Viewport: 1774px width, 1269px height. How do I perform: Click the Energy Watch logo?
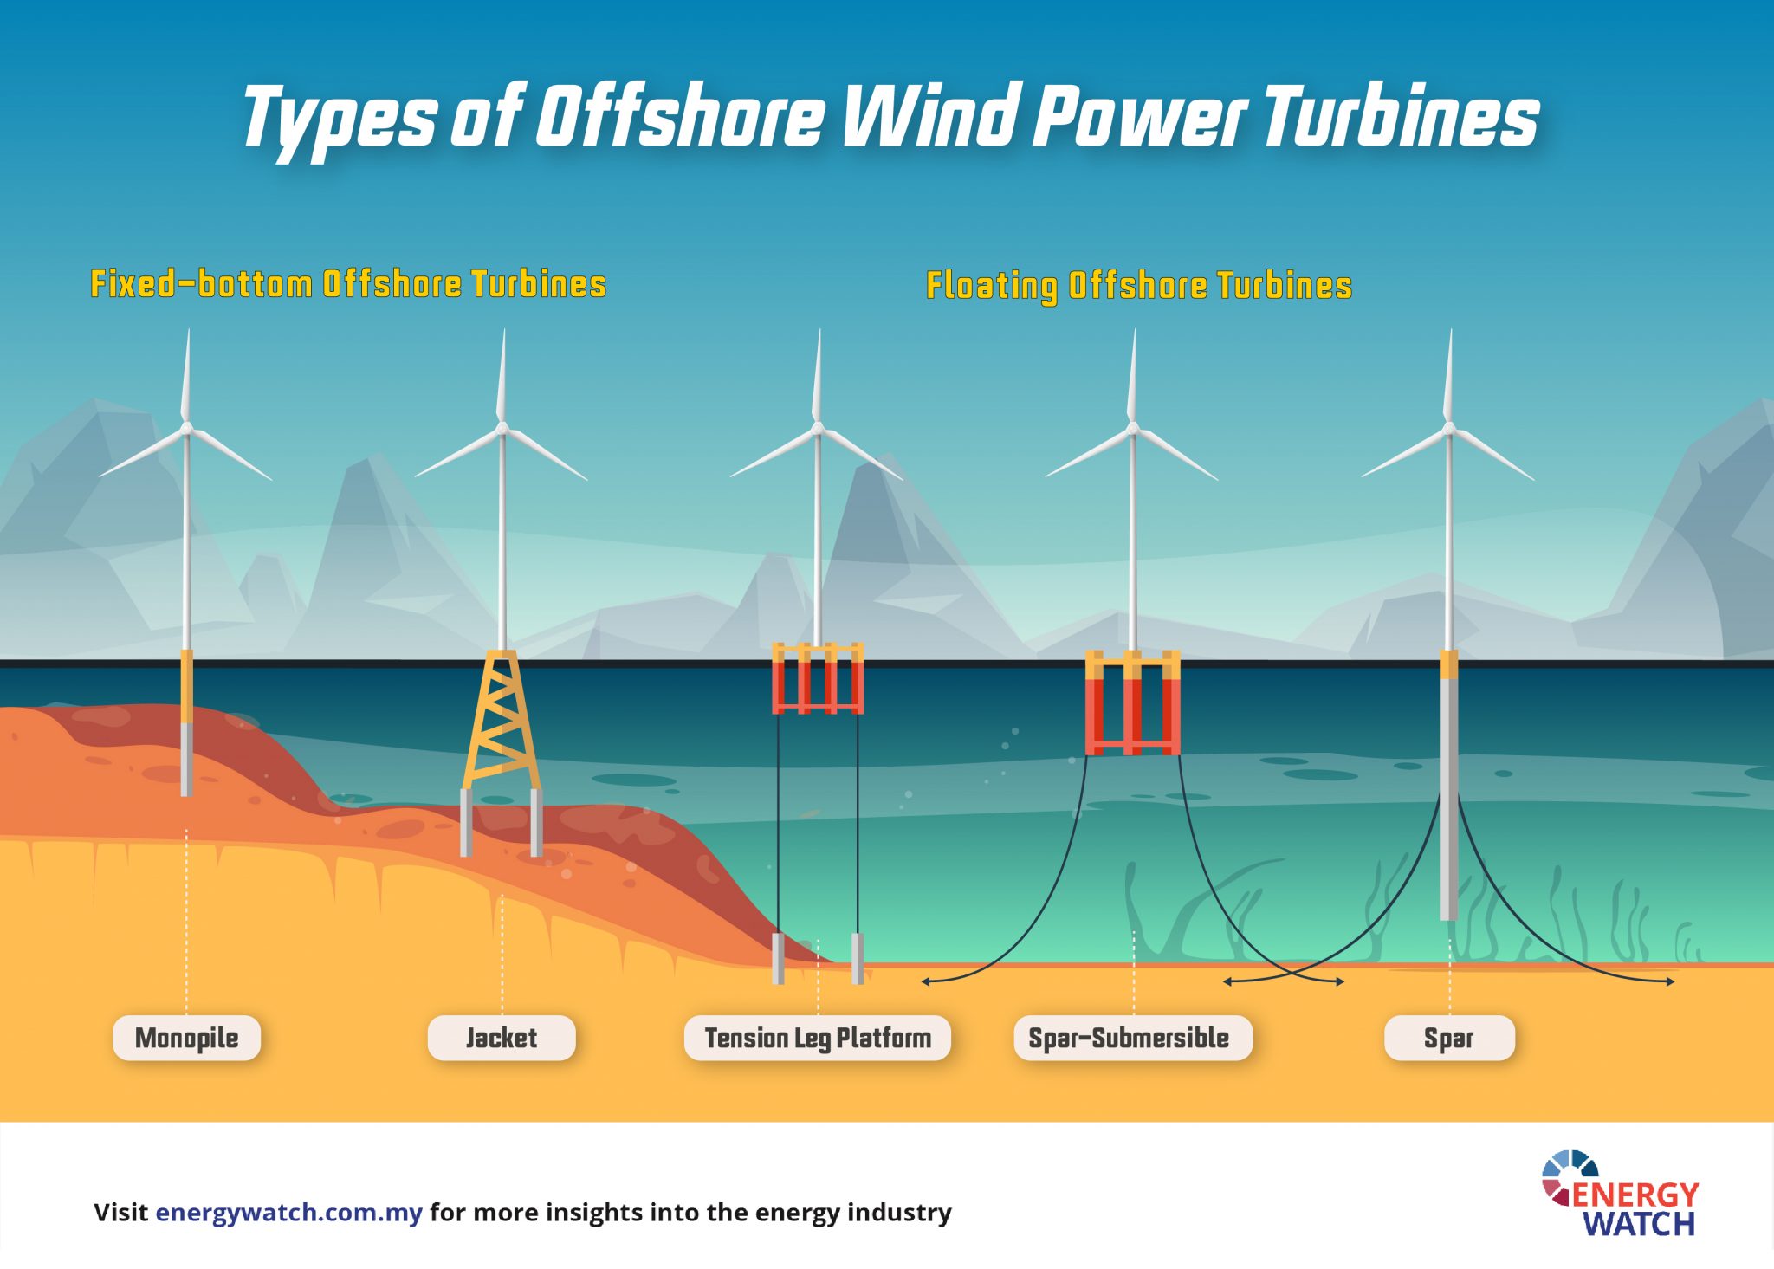click(1620, 1194)
